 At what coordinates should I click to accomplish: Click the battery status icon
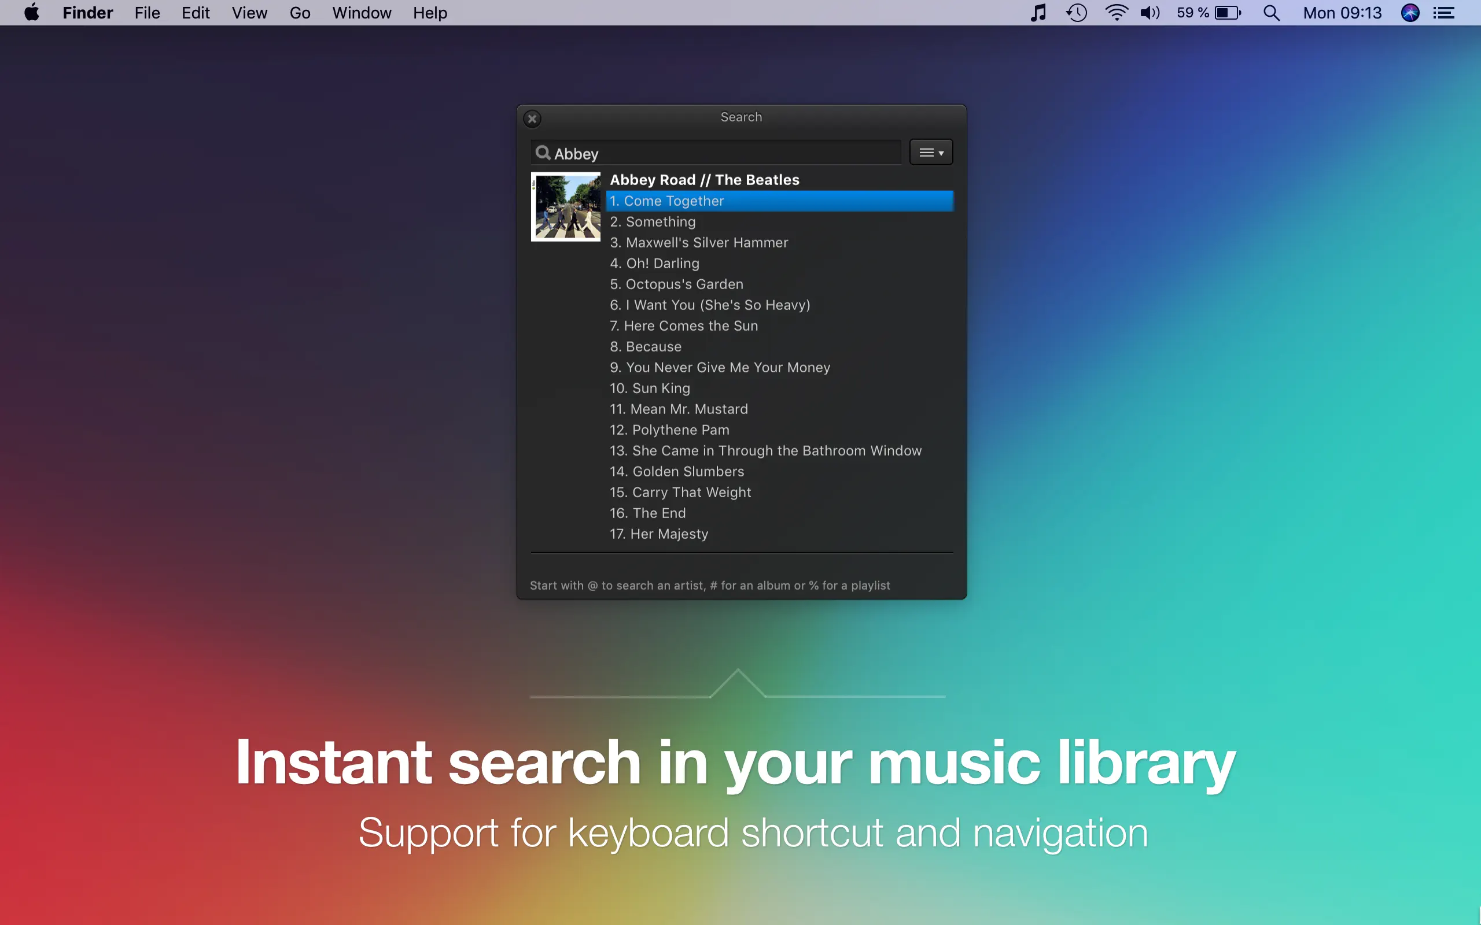coord(1227,13)
